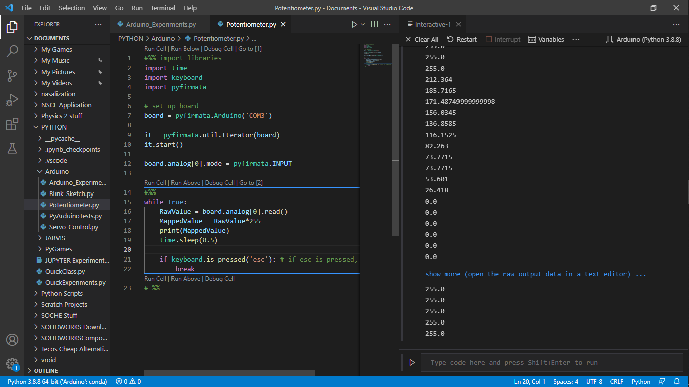The width and height of the screenshot is (689, 387).
Task: Open errors and warnings status item
Action: click(x=128, y=382)
